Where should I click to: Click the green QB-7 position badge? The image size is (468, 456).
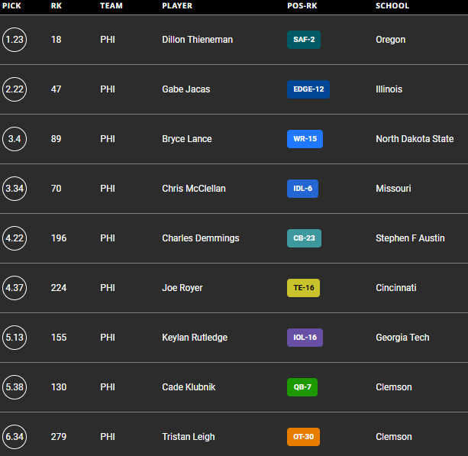point(302,387)
